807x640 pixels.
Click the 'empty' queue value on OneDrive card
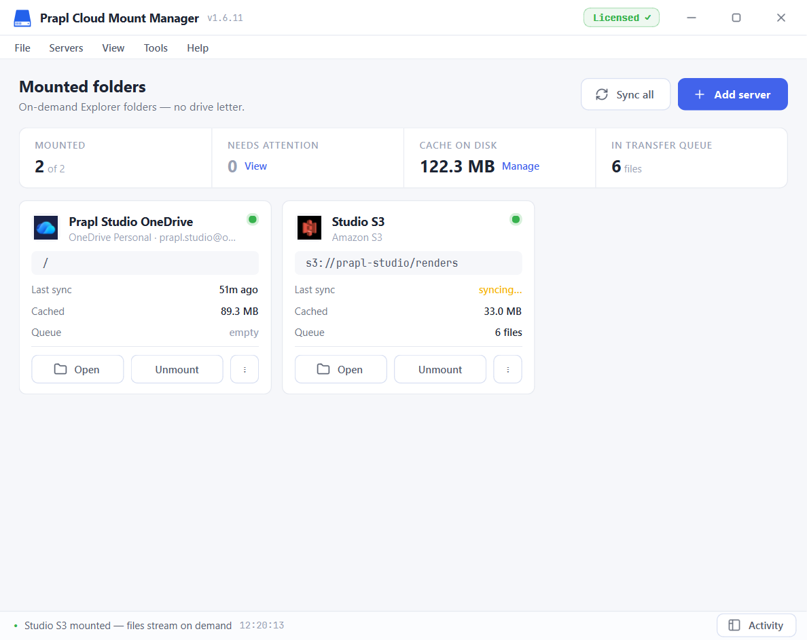(x=244, y=333)
